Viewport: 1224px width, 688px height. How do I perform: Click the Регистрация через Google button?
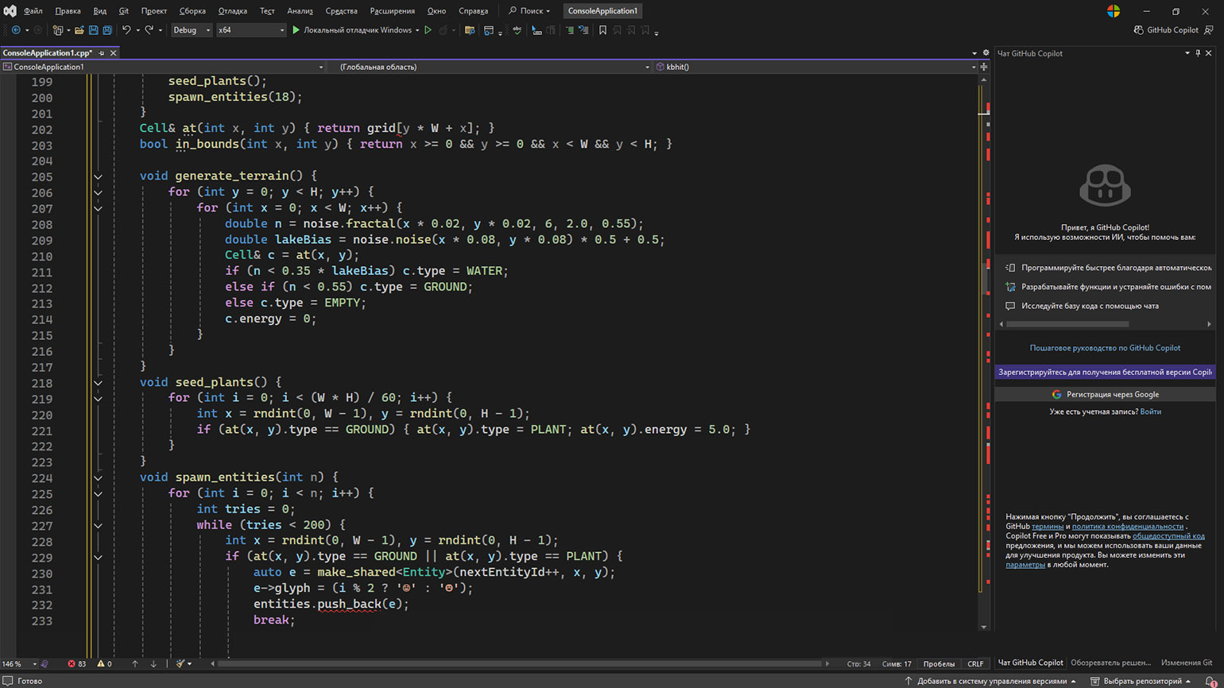click(x=1105, y=394)
